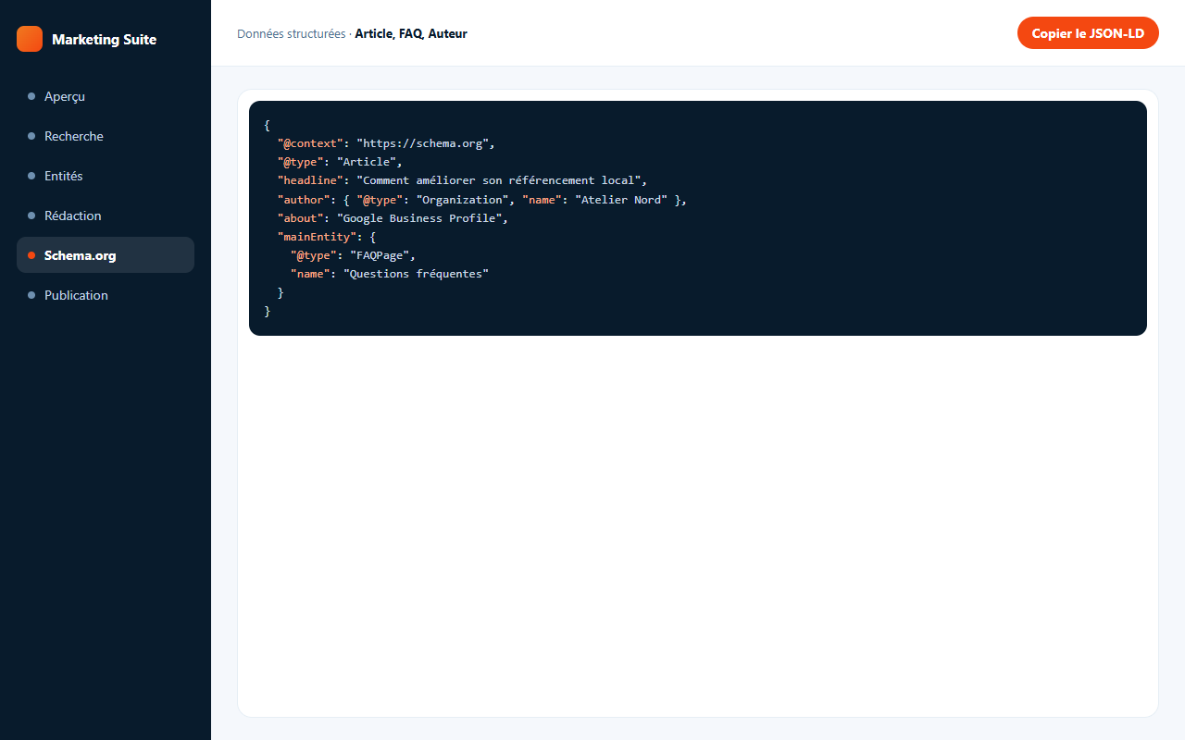Navigate to Publication in the sidebar
The width and height of the screenshot is (1185, 740).
point(106,295)
